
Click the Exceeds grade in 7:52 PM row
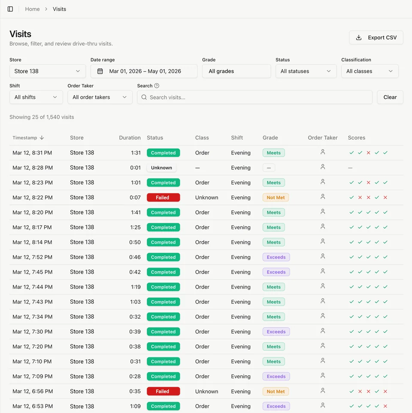[x=276, y=257]
